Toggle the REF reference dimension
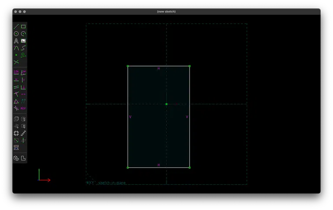Screen dimensions: 333x210 (x=23, y=108)
